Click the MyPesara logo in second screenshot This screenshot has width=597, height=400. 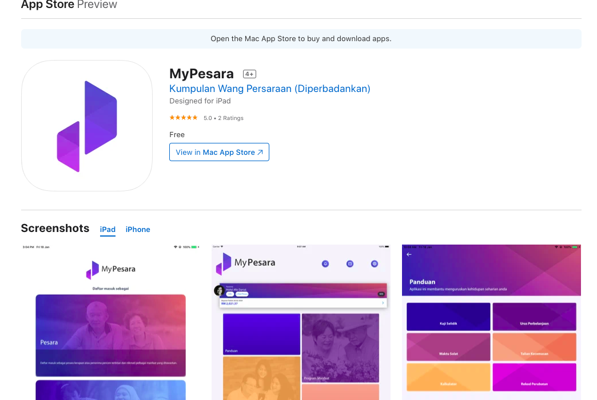coord(245,263)
